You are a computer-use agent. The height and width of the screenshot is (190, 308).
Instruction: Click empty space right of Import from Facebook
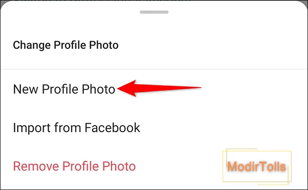coord(216,128)
